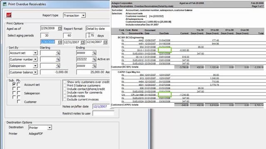Image resolution: width=266 pixels, height=149 pixels.
Task: Enable Include room for comments
Action: click(65, 93)
